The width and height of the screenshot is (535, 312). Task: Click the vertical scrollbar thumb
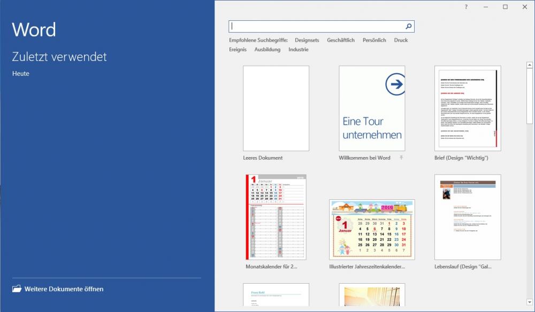click(530, 96)
